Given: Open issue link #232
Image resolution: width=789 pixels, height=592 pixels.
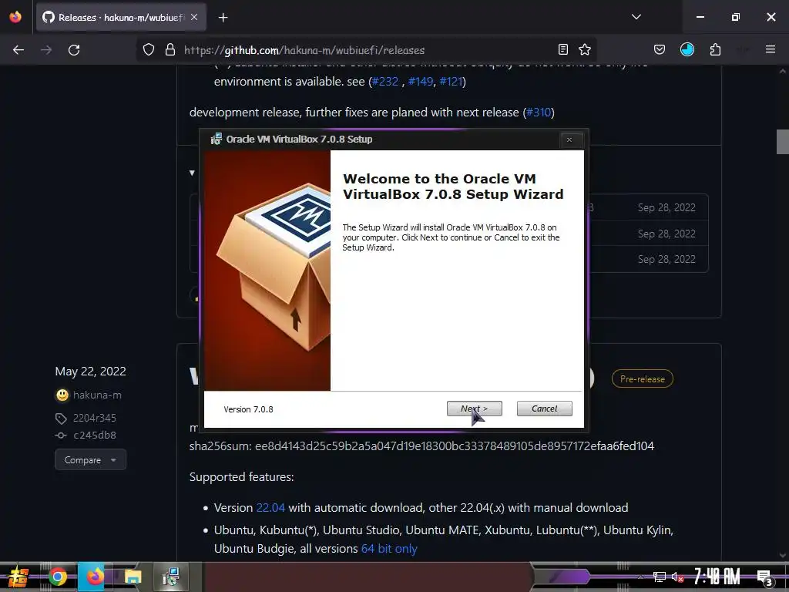Looking at the screenshot, I should point(385,82).
